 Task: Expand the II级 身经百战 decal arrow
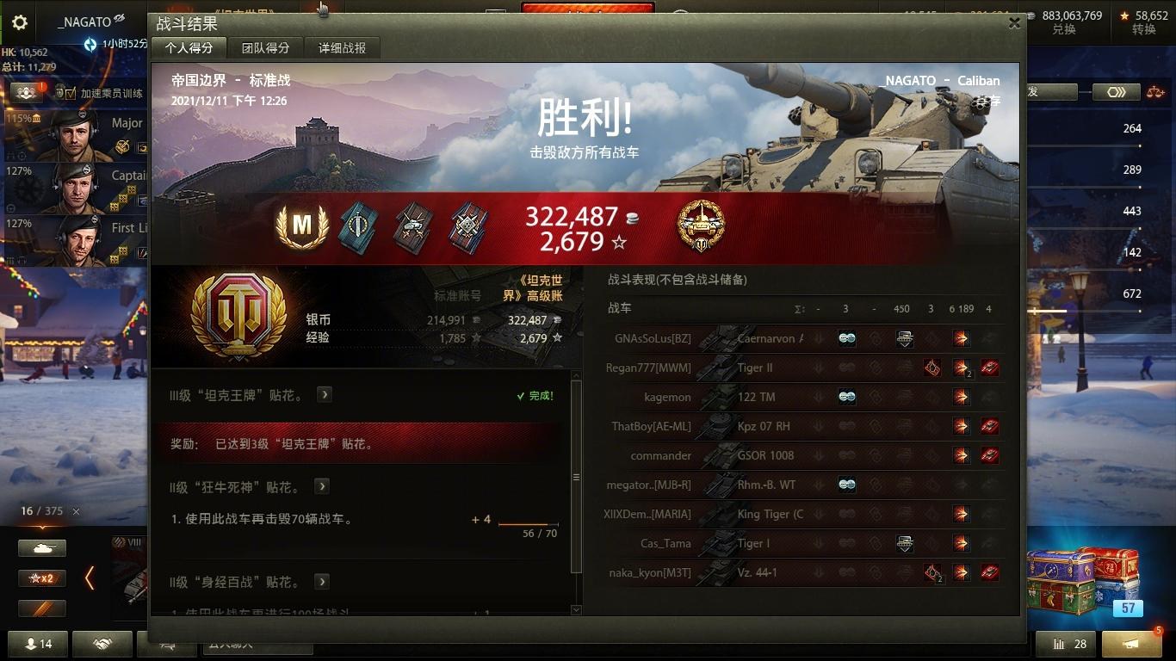(x=322, y=582)
